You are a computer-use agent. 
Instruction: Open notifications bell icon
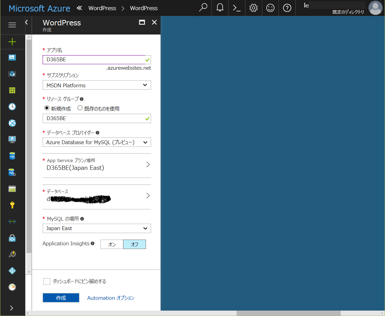pyautogui.click(x=220, y=8)
